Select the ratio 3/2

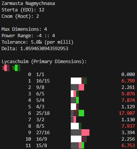click(40, 120)
